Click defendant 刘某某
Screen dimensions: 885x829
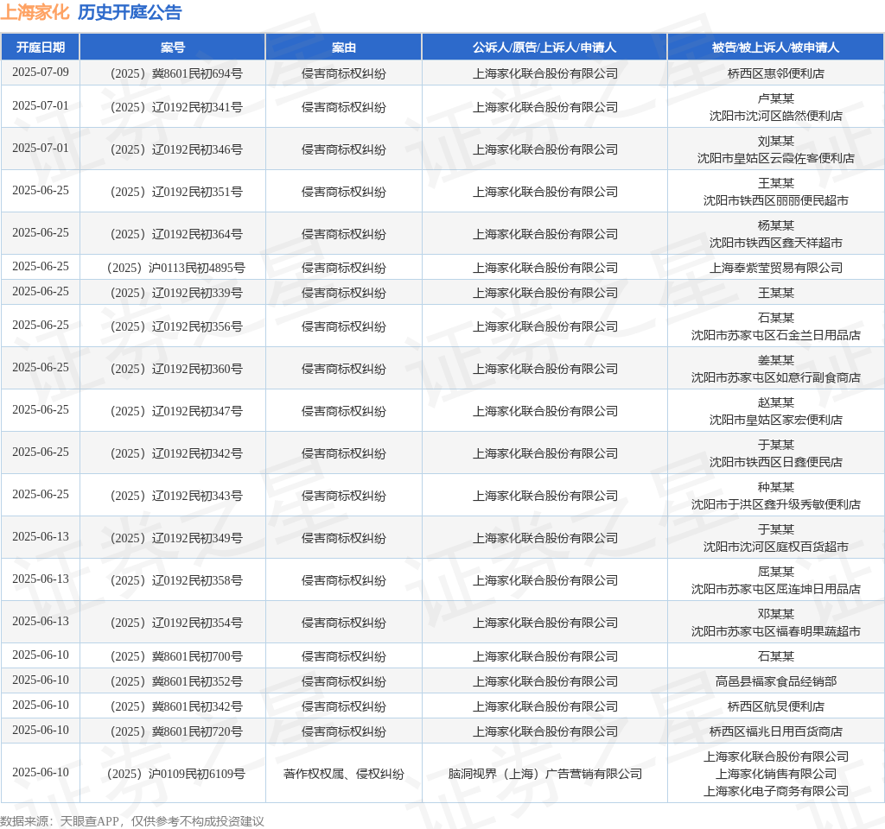click(x=775, y=141)
